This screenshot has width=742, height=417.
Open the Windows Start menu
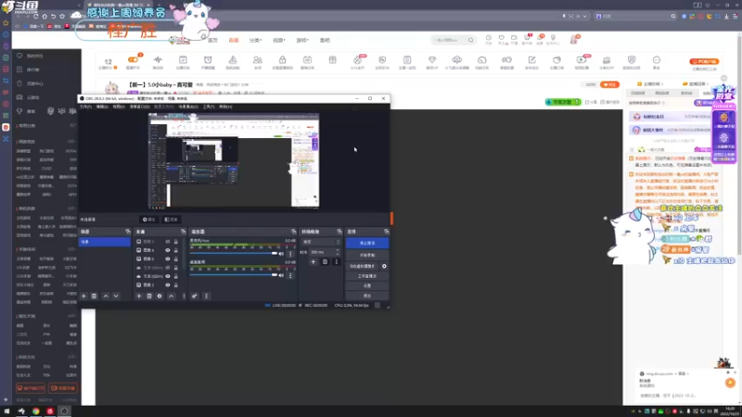[6, 411]
